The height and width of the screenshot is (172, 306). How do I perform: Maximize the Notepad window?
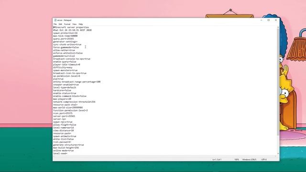[269, 20]
